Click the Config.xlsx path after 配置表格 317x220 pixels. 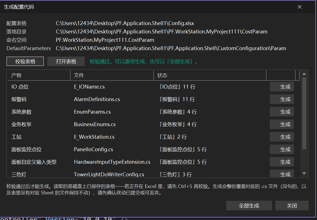coord(125,23)
